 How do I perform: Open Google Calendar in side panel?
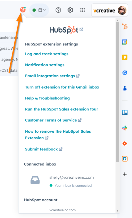[125, 42]
